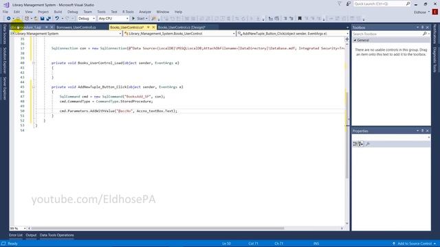Close the Toolbox panel
The width and height of the screenshot is (440, 247).
(428, 27)
